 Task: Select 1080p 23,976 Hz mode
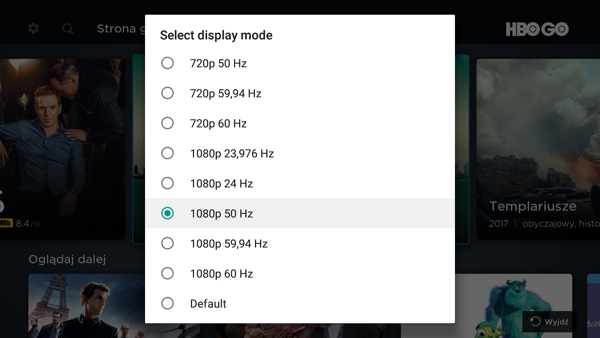pyautogui.click(x=300, y=154)
